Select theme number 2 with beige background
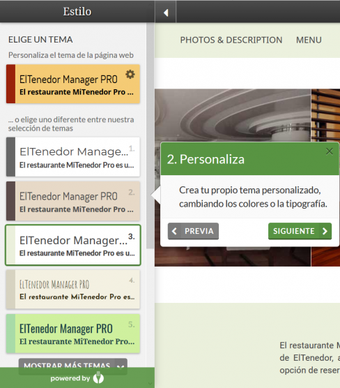 point(73,201)
